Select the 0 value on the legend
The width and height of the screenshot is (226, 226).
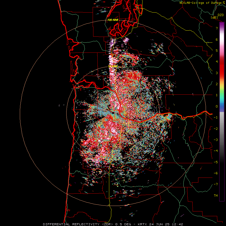[x=217, y=106]
